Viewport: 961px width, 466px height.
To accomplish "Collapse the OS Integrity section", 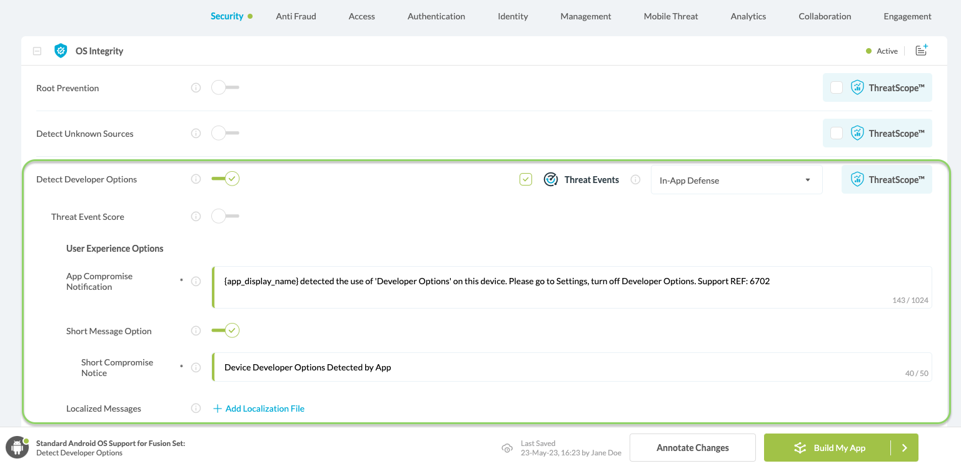I will click(x=37, y=51).
